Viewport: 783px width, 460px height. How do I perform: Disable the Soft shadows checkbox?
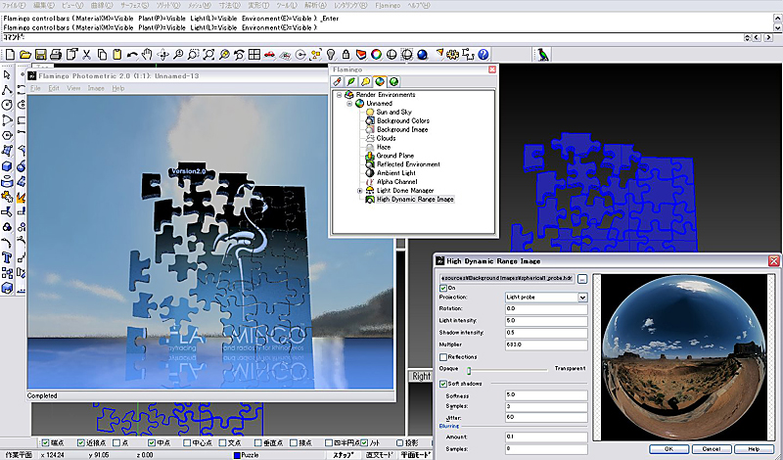click(x=443, y=383)
